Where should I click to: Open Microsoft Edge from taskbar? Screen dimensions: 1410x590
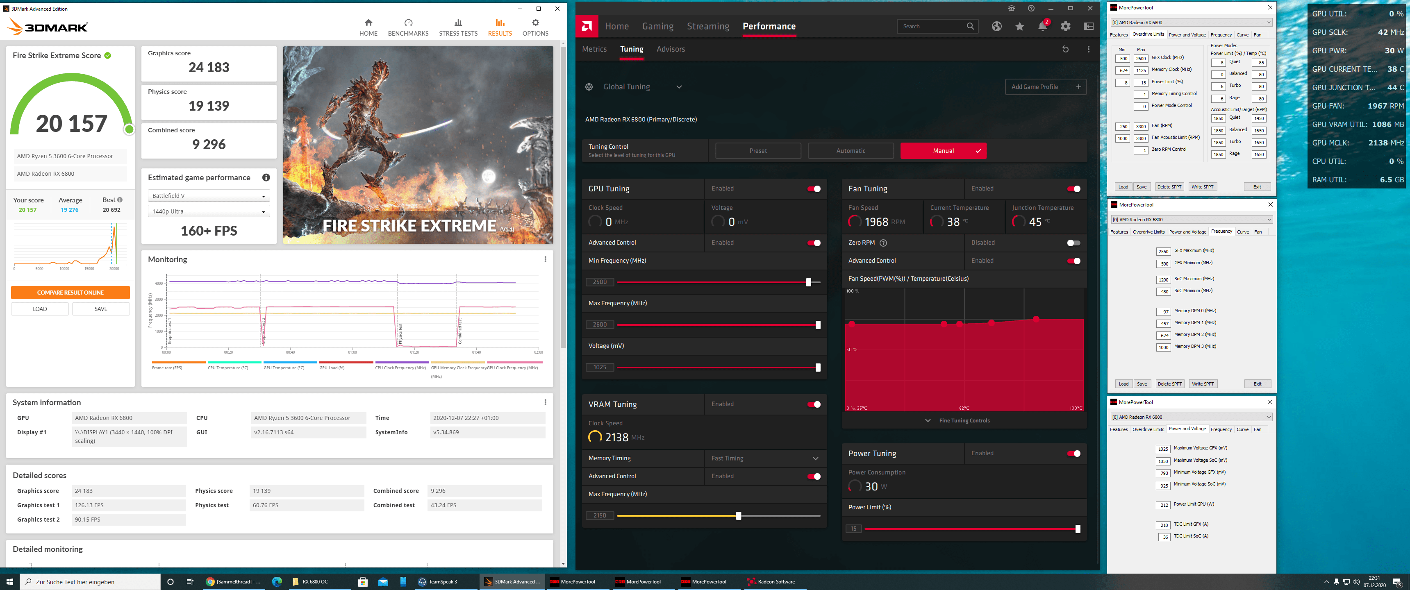(x=277, y=582)
